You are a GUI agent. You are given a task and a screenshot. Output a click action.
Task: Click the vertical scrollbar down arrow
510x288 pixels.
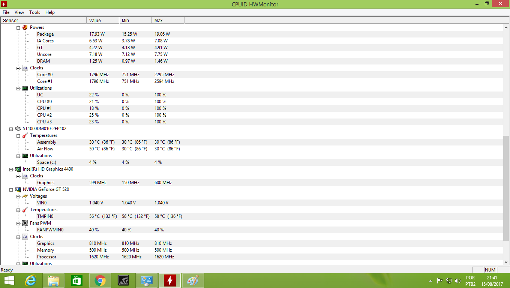(506, 262)
